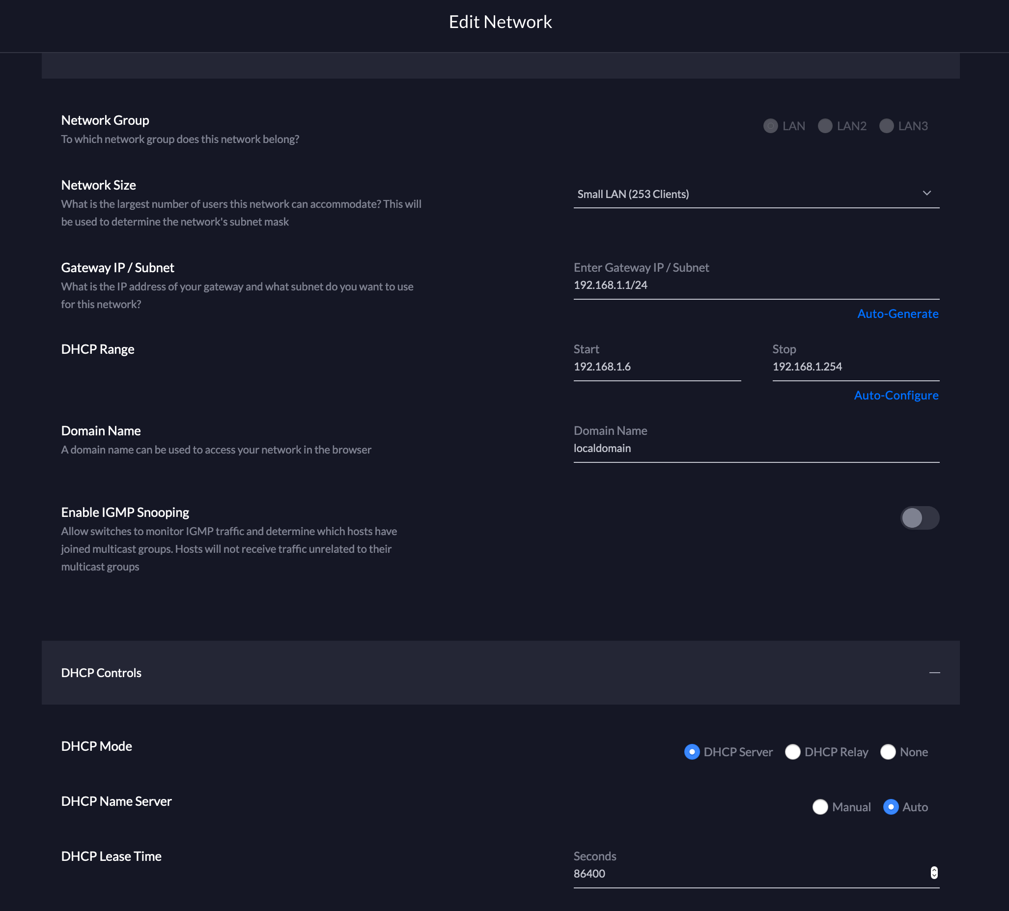The width and height of the screenshot is (1009, 911).
Task: Click the Enable IGMP Snooping label
Action: [125, 512]
